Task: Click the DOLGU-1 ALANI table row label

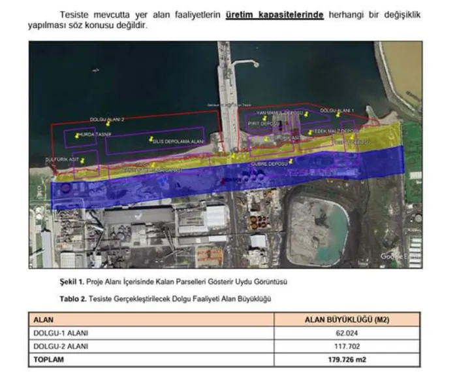Action: pos(61,333)
